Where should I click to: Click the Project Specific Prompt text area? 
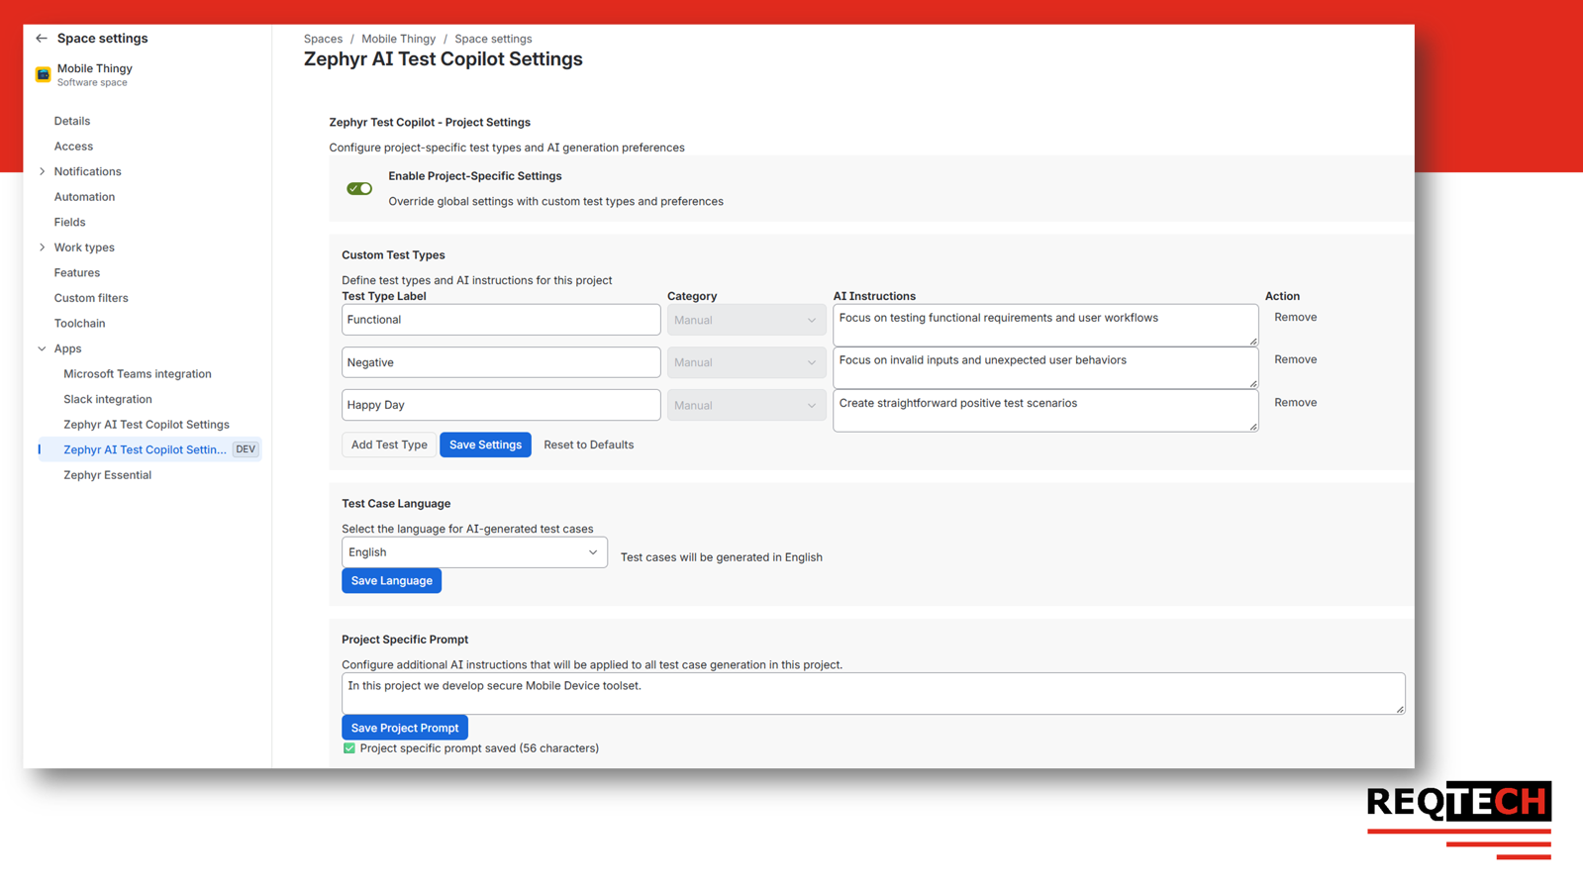(873, 694)
